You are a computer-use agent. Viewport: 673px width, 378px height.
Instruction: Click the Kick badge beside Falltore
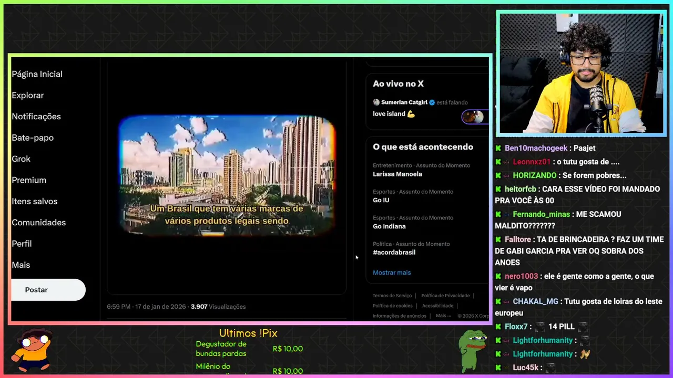[498, 240]
